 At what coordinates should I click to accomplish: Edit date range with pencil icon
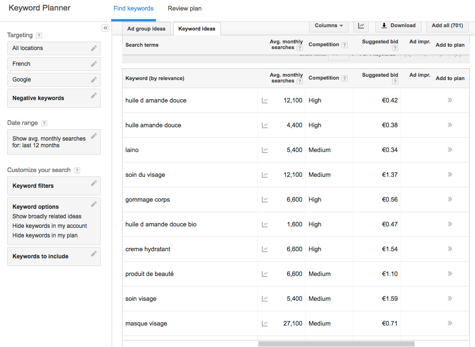click(x=94, y=136)
